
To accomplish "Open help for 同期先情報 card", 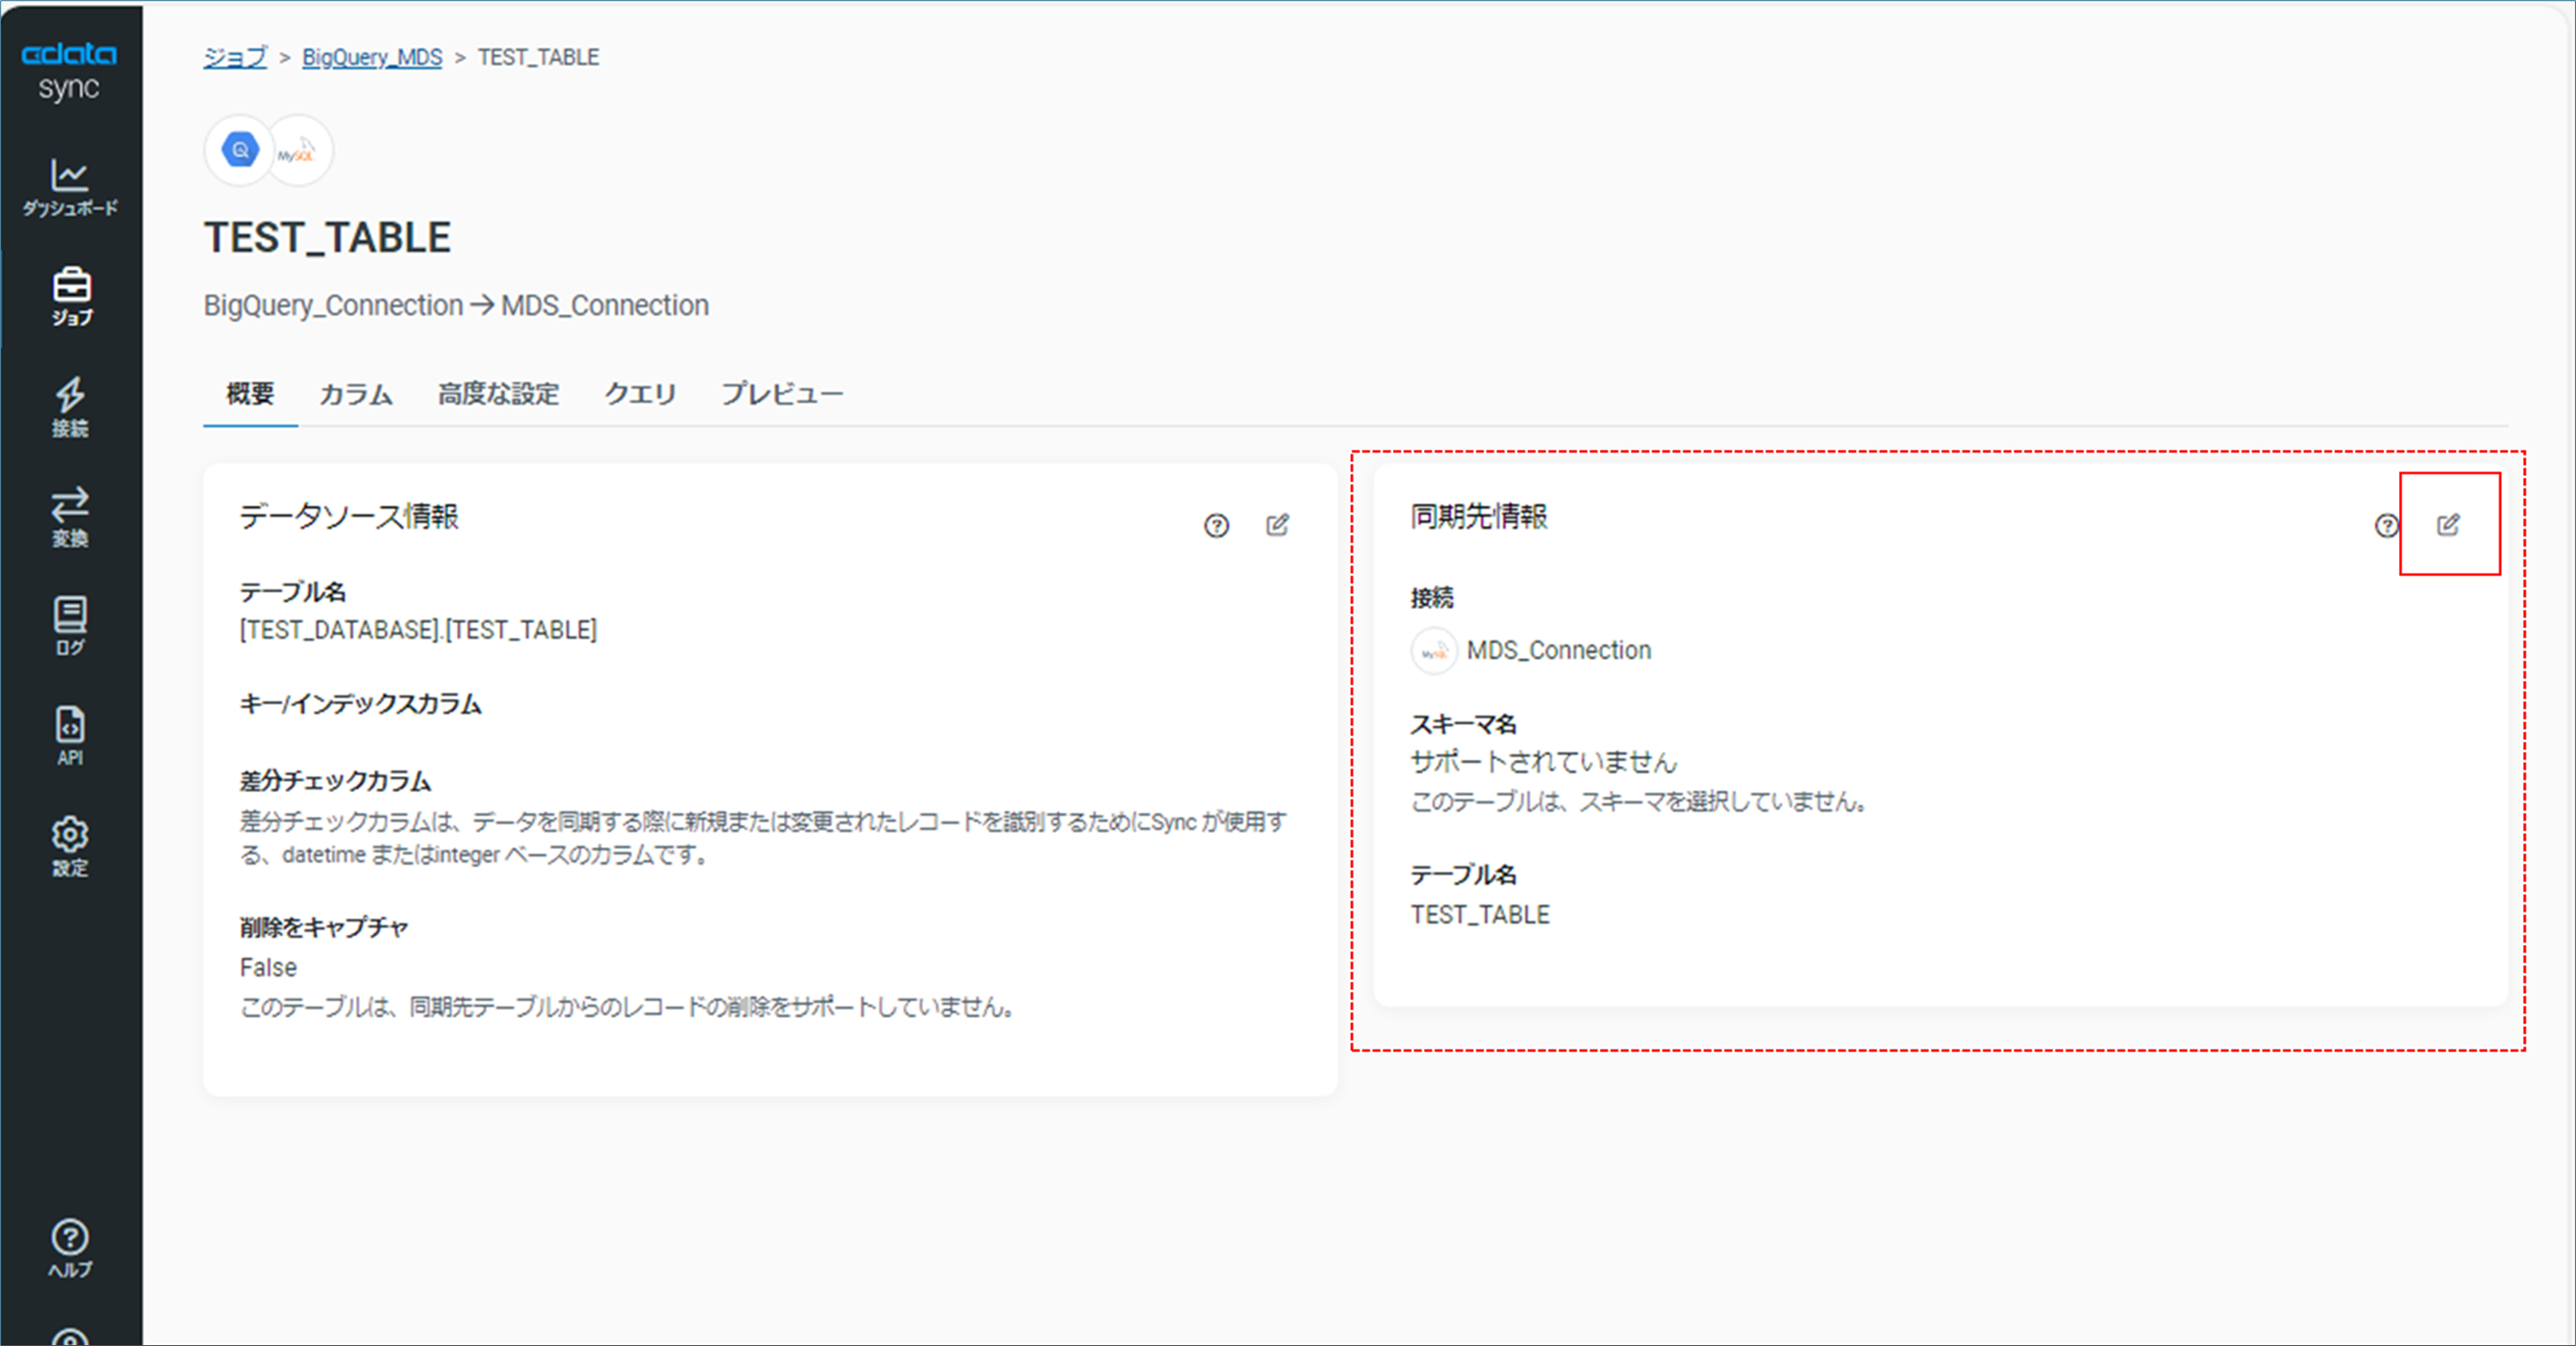I will 2386,525.
